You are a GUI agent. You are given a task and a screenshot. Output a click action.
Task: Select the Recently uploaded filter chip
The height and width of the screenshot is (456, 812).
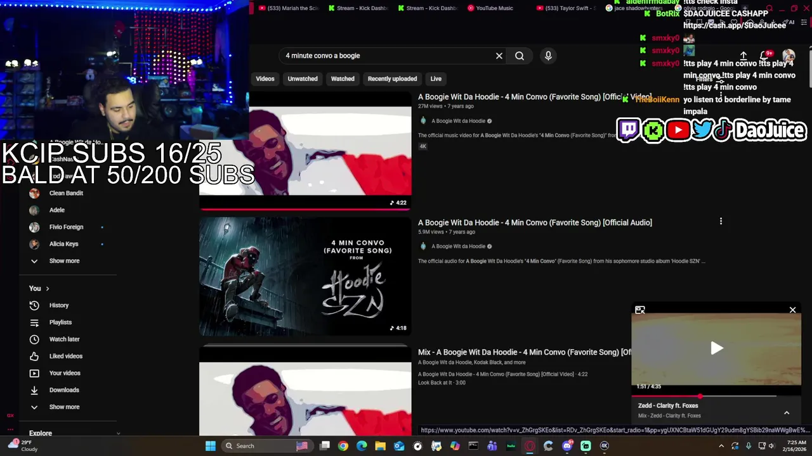coord(392,79)
